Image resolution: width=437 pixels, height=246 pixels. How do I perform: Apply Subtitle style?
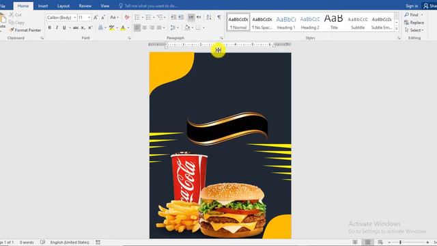click(x=358, y=22)
